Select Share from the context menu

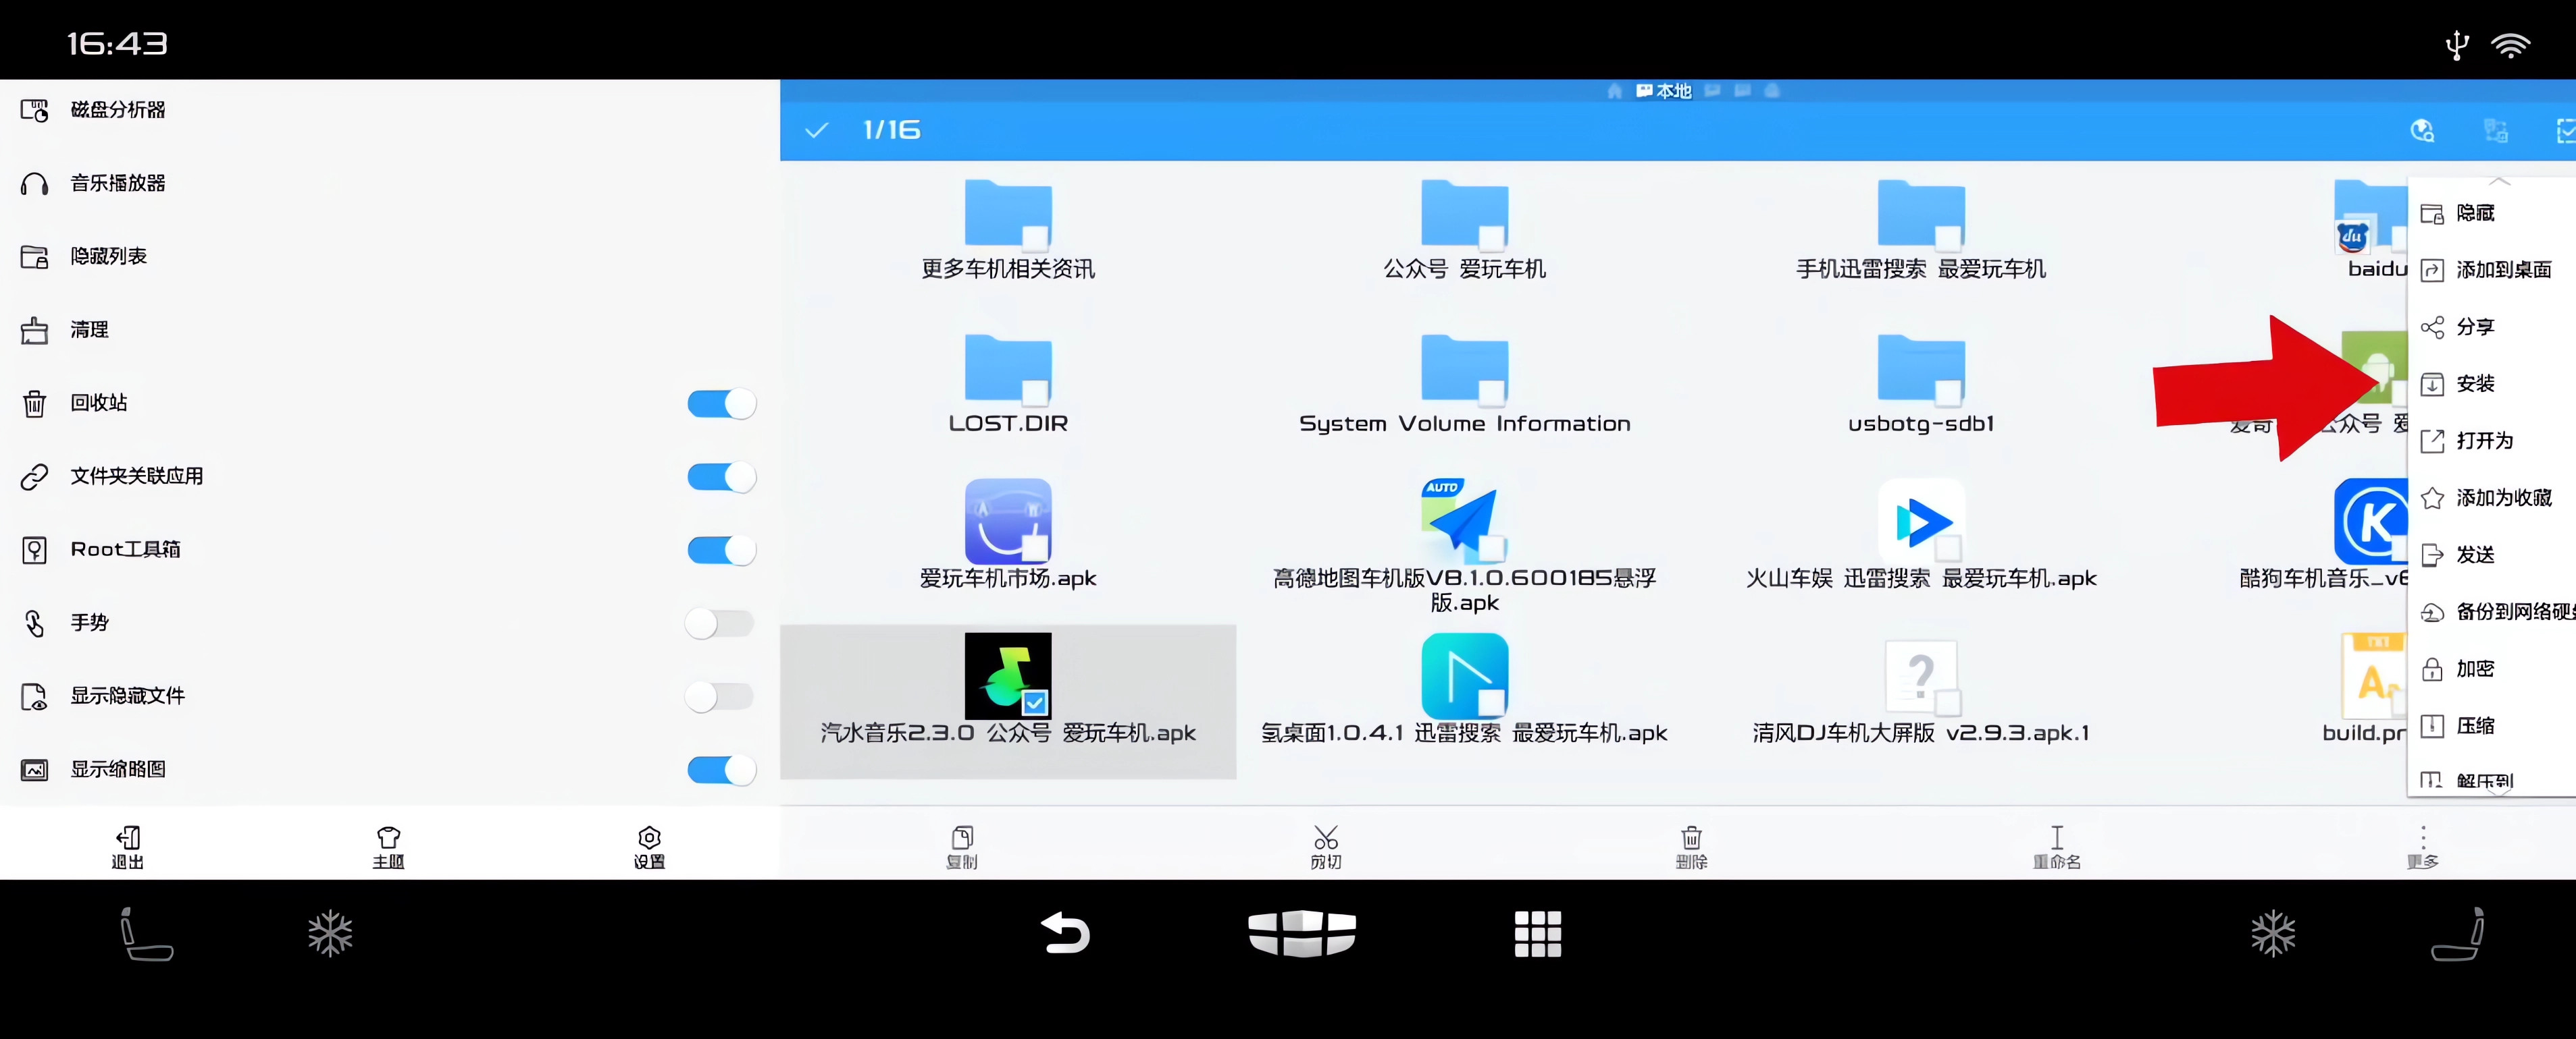[2477, 327]
